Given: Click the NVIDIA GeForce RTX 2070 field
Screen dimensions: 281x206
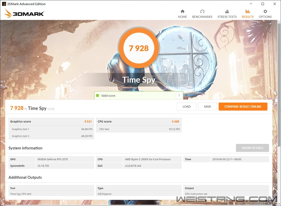Looking at the screenshot, I should (65, 159).
